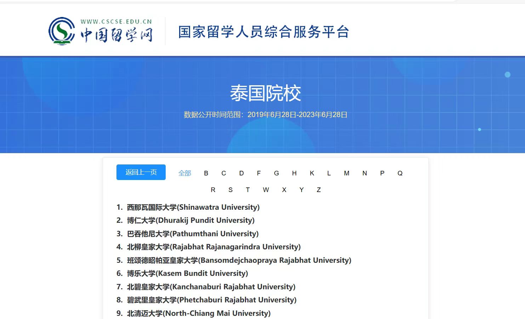This screenshot has height=319, width=525.
Task: Open 博乐大学 Kasem Bundit University entry
Action: click(x=188, y=273)
